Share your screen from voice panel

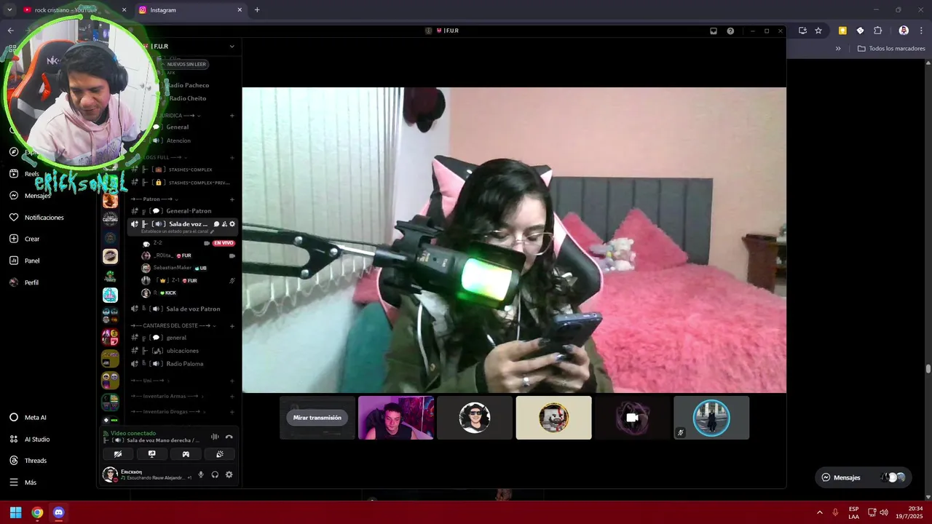(151, 454)
